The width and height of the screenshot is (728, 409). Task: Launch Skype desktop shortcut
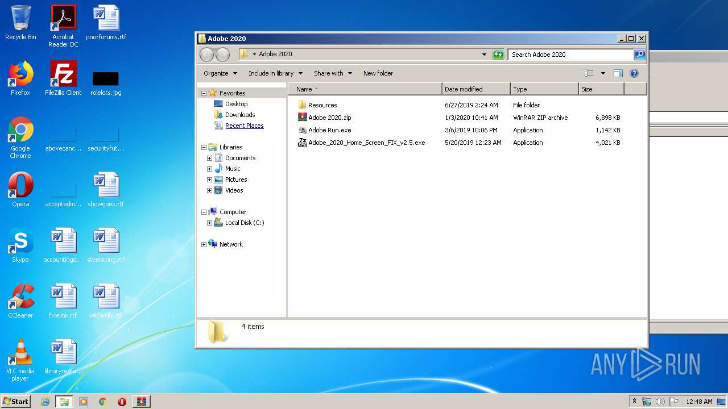point(20,245)
